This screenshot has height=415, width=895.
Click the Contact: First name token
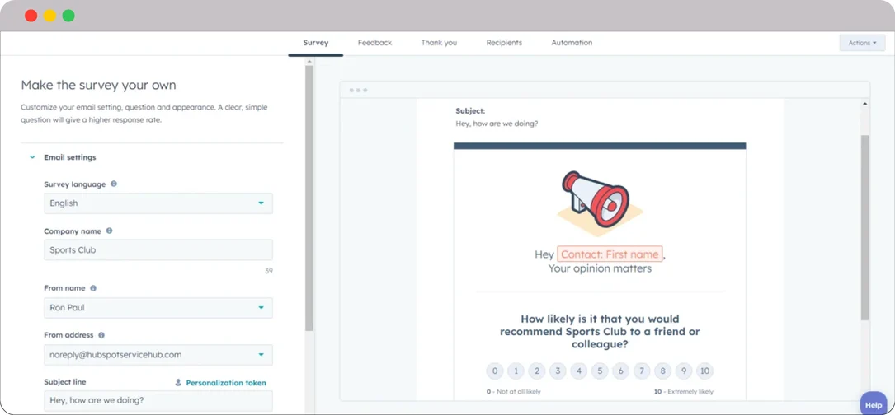610,254
